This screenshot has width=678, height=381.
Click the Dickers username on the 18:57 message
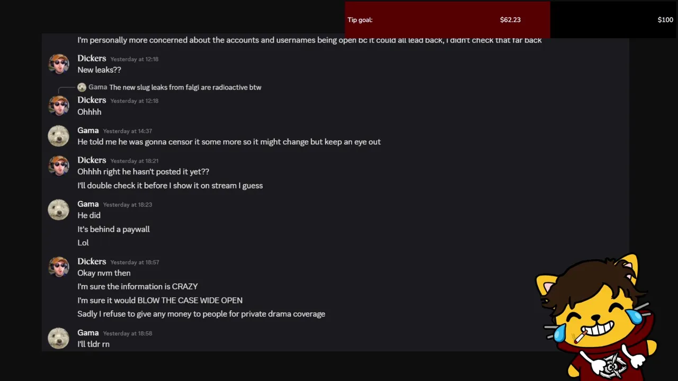click(92, 261)
